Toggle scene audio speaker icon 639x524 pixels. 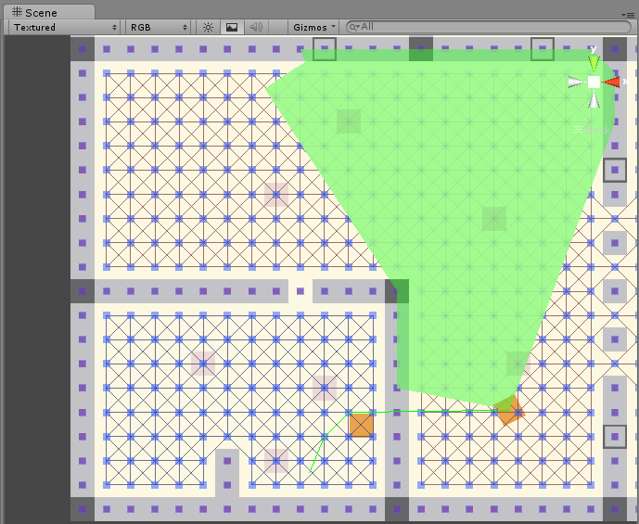pos(256,27)
